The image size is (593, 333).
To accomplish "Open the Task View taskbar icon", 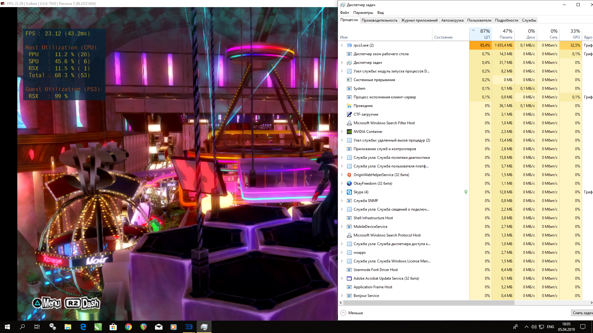I will tap(37, 327).
